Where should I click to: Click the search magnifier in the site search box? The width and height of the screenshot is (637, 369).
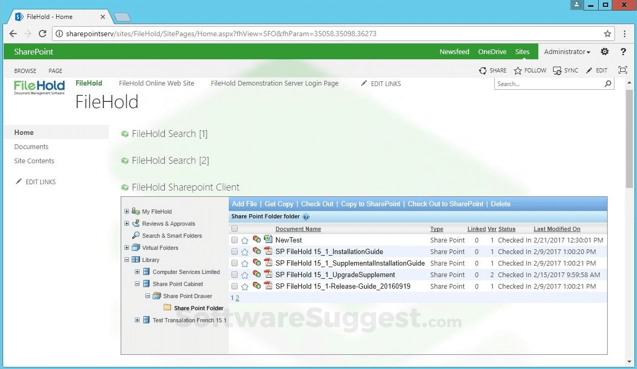(x=607, y=83)
